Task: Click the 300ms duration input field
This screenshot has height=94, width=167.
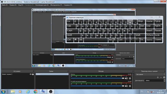Action: click(154, 81)
